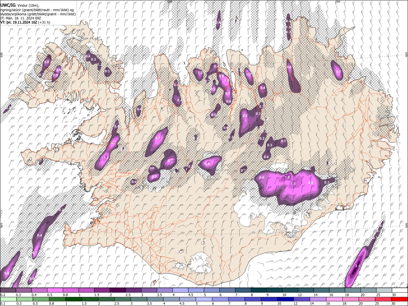Viewport: 408px width, 306px height.
Task: Click the 0.2 label under the top legend row
Action: pos(3,295)
